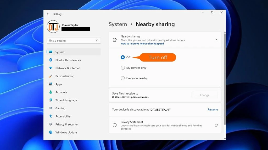Click the System monitor icon
This screenshot has width=268, height=150.
(51, 52)
